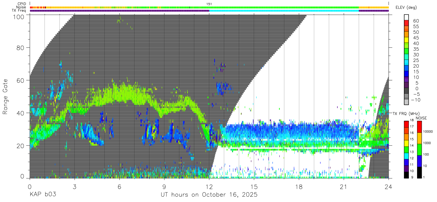The image size is (437, 202).
Task: Click the 6 tick on the UT hours axis
Action: coord(120,186)
